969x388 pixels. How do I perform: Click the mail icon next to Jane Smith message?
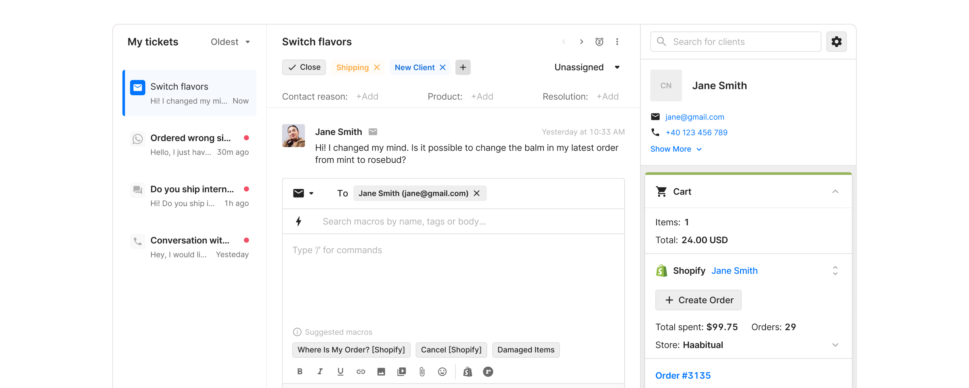[x=373, y=132]
